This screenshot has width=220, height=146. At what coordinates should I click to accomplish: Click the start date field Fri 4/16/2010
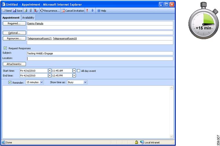34,71
